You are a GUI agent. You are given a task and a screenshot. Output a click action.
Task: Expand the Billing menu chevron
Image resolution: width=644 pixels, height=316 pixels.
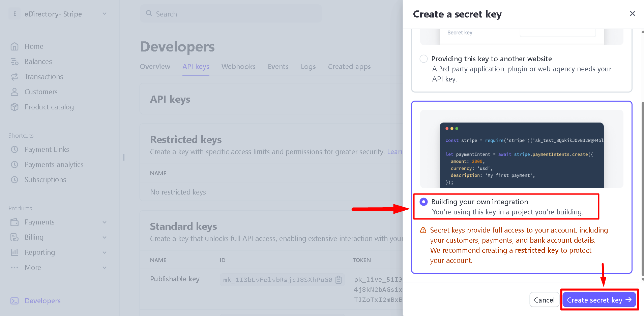[x=105, y=237]
